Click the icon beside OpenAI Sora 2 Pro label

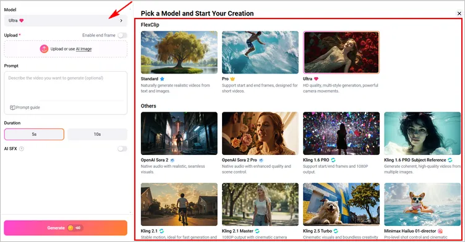point(261,160)
